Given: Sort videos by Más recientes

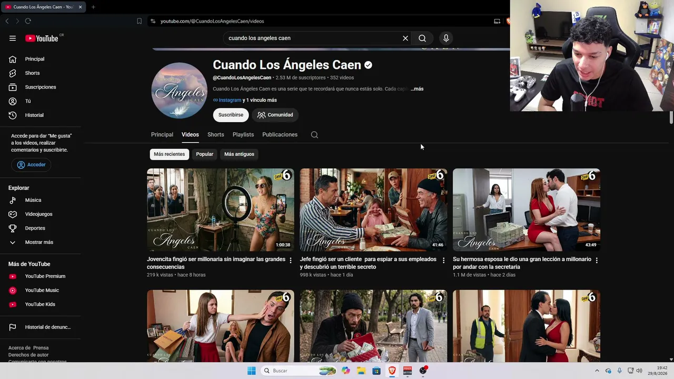Looking at the screenshot, I should point(170,154).
